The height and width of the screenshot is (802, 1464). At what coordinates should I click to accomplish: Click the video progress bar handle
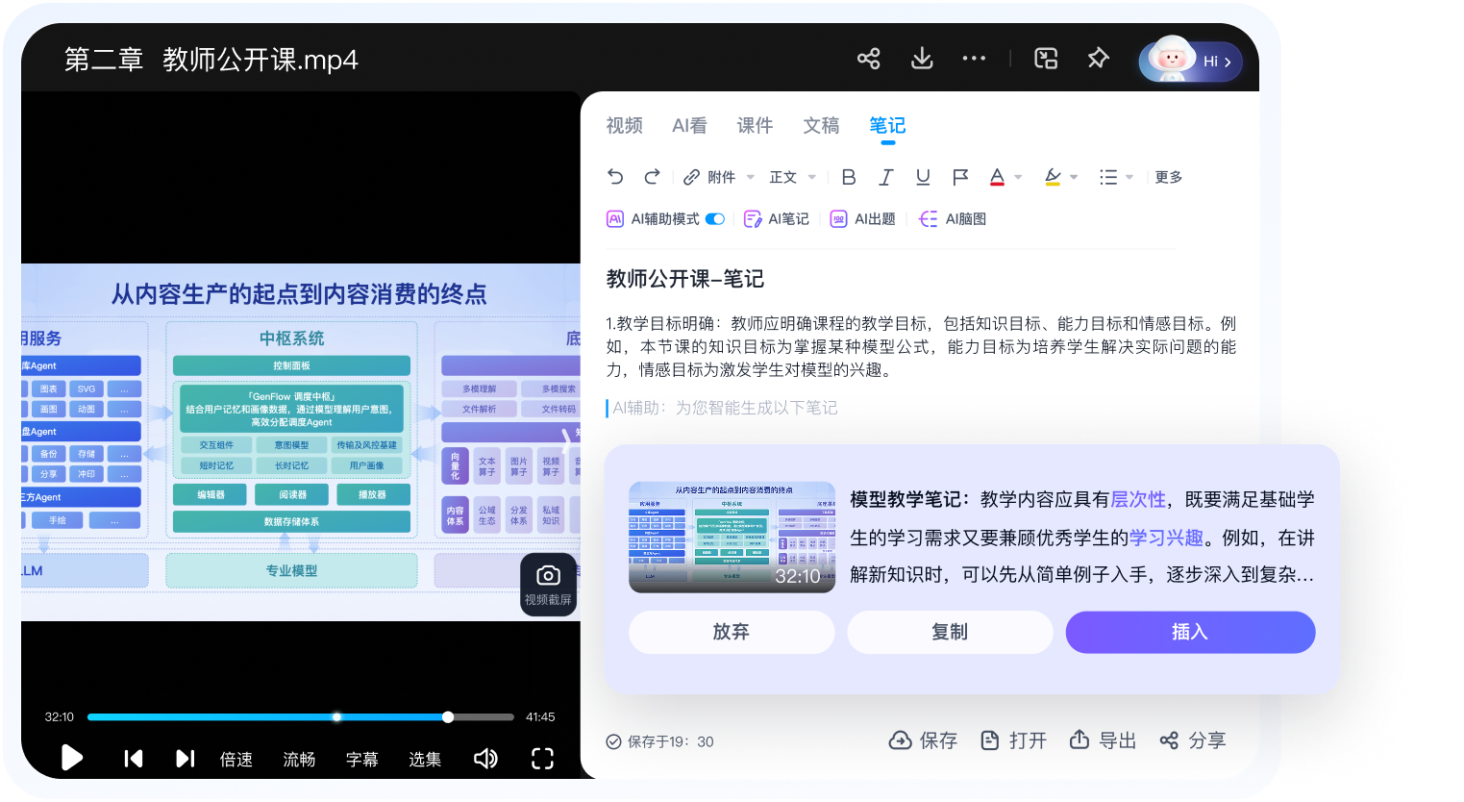[x=448, y=717]
